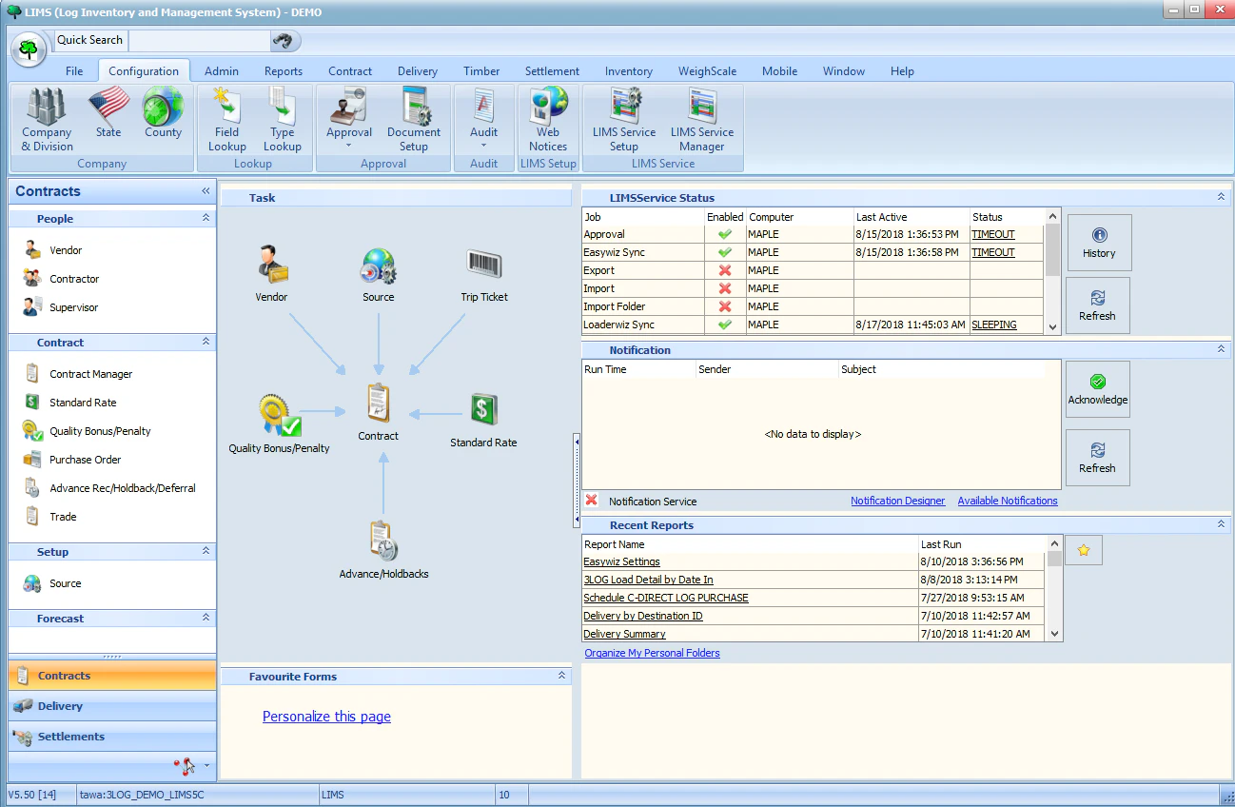Type in the Quick Search field
Image resolution: width=1235 pixels, height=807 pixels.
[x=198, y=41]
